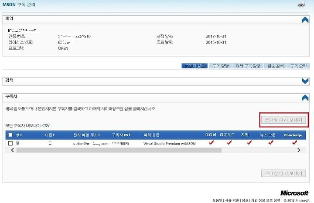Sort by 이름 column header
This screenshot has height=203, width=314.
50,135
